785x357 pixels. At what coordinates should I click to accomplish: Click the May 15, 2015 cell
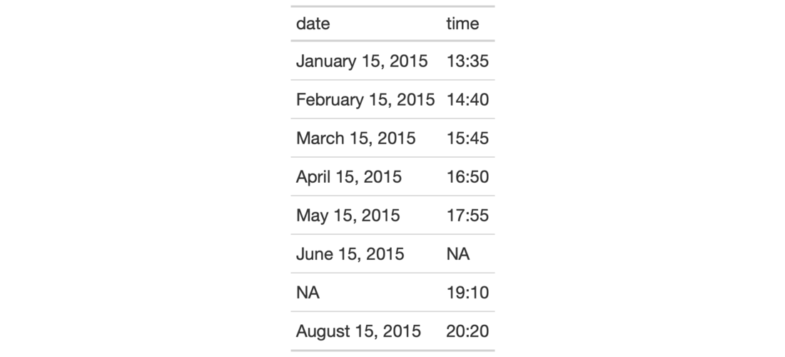(348, 216)
